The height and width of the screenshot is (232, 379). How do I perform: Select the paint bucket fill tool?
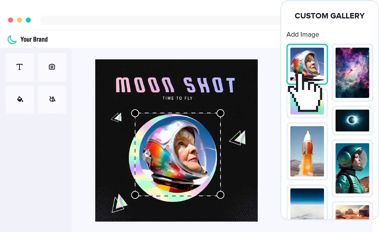[20, 99]
